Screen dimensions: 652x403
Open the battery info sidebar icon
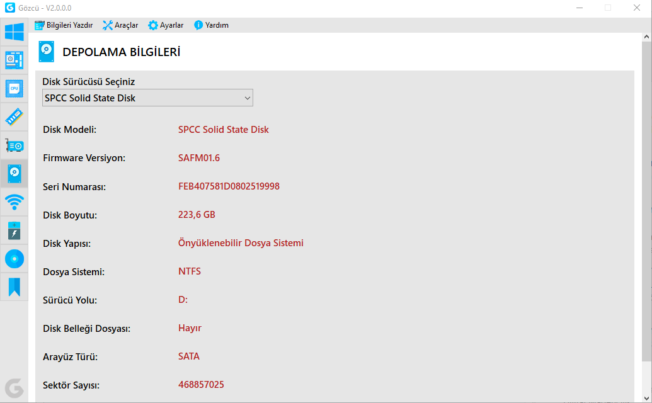(14, 230)
